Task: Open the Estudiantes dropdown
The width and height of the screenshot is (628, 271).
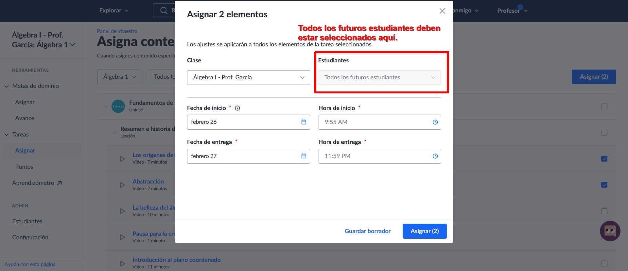Action: click(x=379, y=77)
